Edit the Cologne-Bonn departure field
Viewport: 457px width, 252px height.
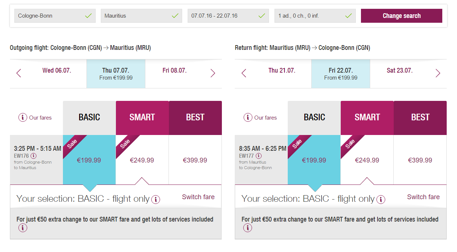pos(55,16)
